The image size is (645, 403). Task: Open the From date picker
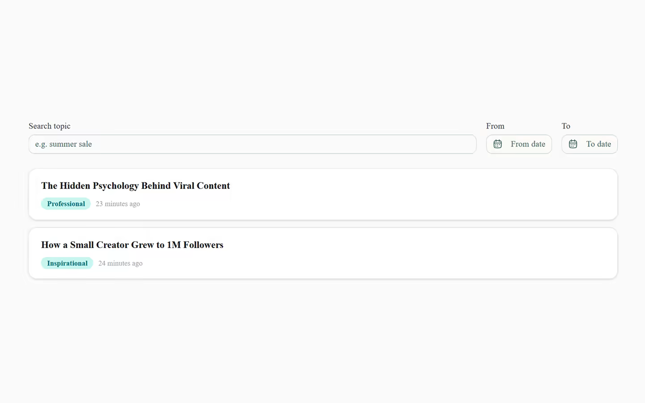tap(519, 144)
